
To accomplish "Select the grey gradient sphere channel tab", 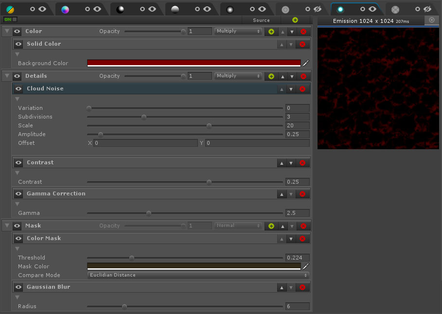I will click(x=175, y=9).
